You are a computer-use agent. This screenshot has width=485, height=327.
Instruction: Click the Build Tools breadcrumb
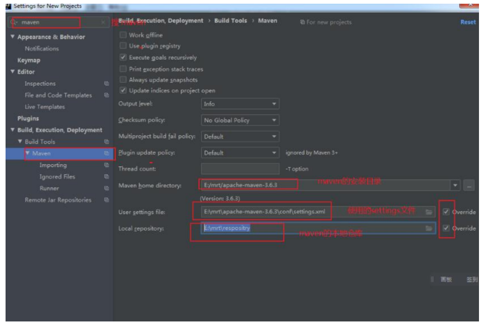pos(231,21)
